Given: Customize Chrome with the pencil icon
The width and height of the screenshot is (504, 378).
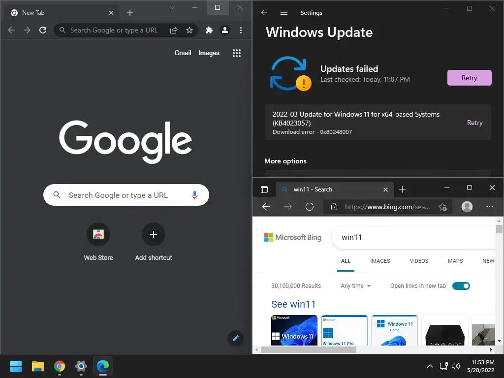Looking at the screenshot, I should click(x=236, y=338).
